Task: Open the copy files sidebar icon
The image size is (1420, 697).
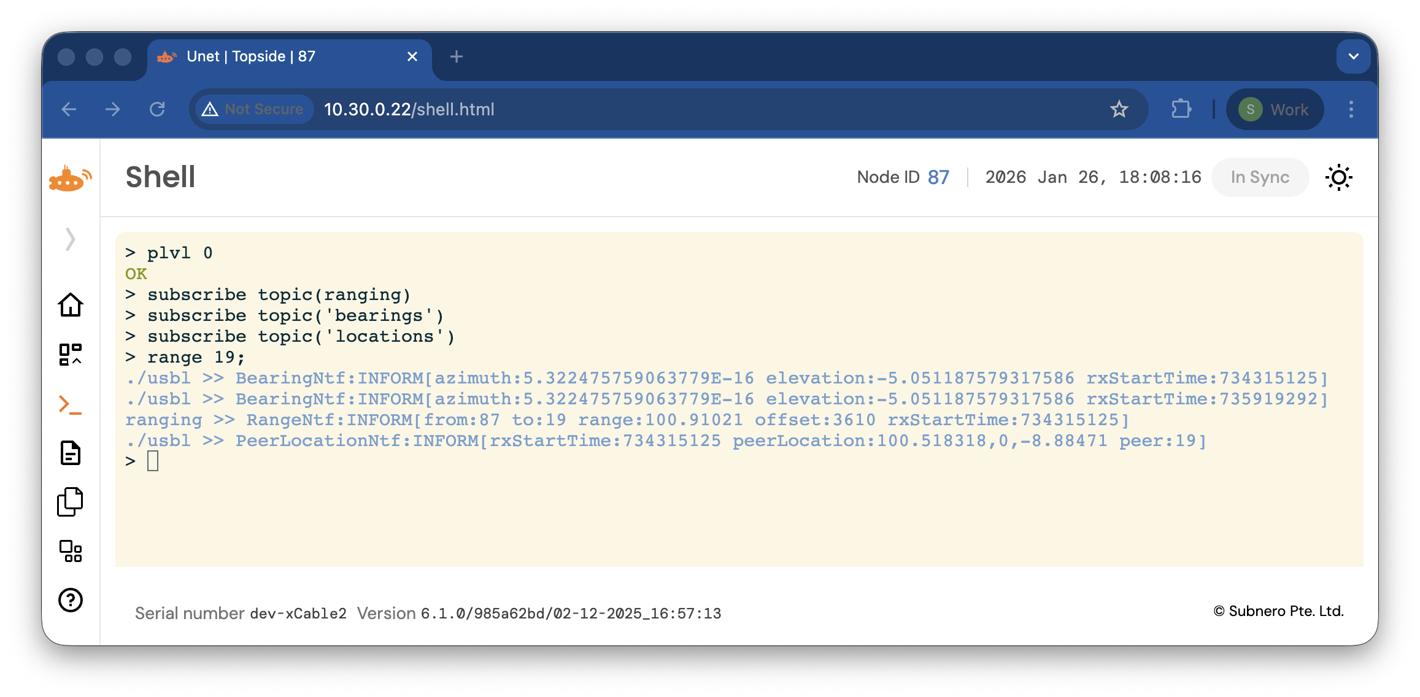Action: point(71,502)
